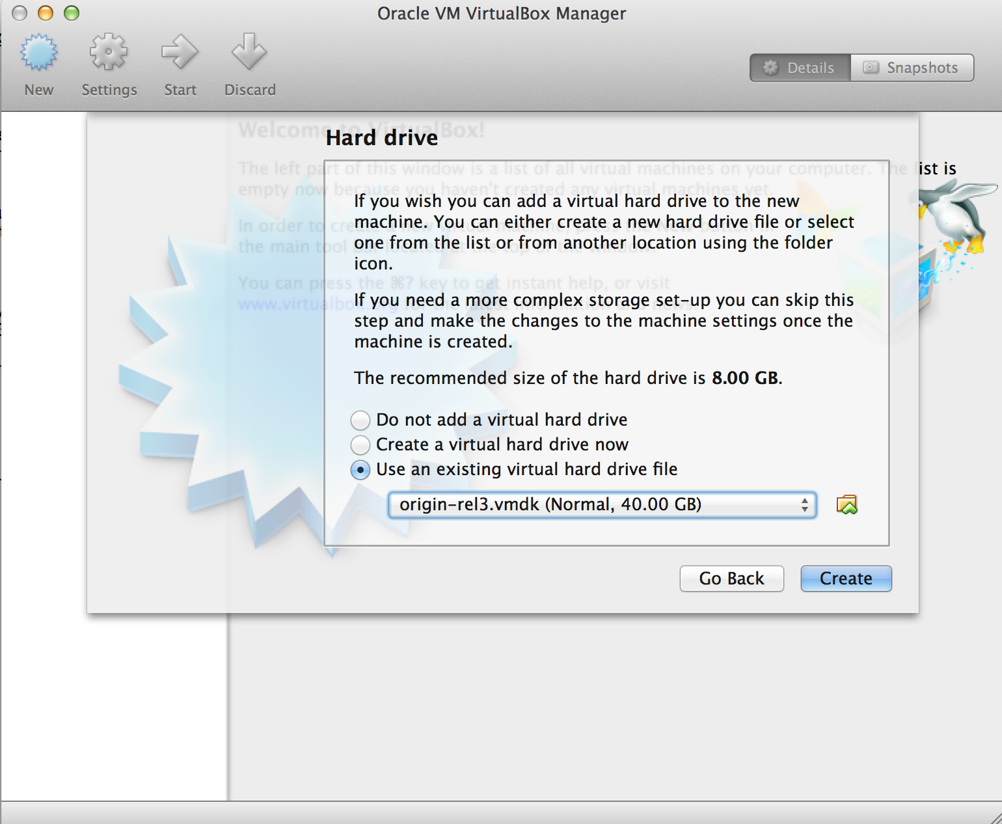
Task: Click the Go Back button
Action: 731,579
